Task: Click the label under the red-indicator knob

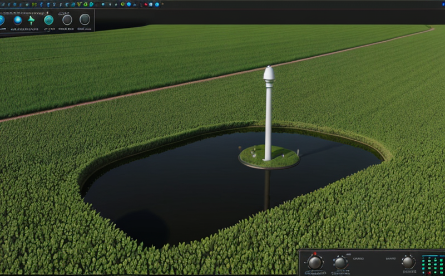Action: point(315,273)
